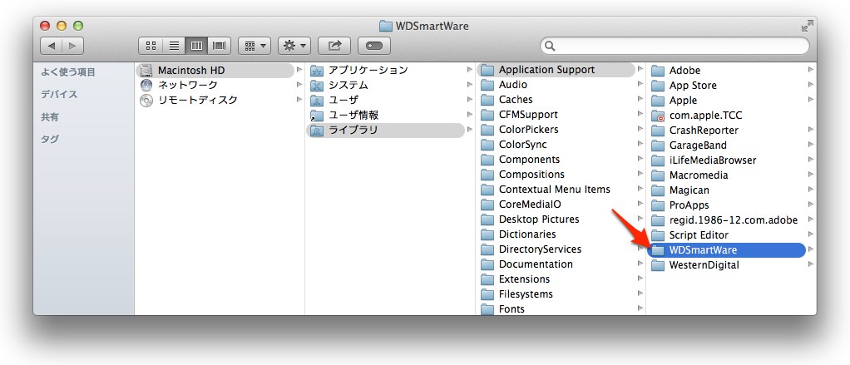Select the DirectoryServices folder
Image resolution: width=850 pixels, height=365 pixels.
[x=556, y=249]
